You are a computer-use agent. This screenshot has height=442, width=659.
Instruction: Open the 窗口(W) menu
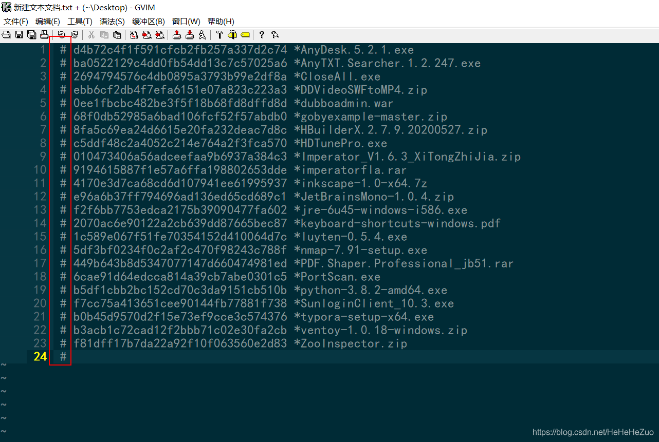[x=186, y=21]
